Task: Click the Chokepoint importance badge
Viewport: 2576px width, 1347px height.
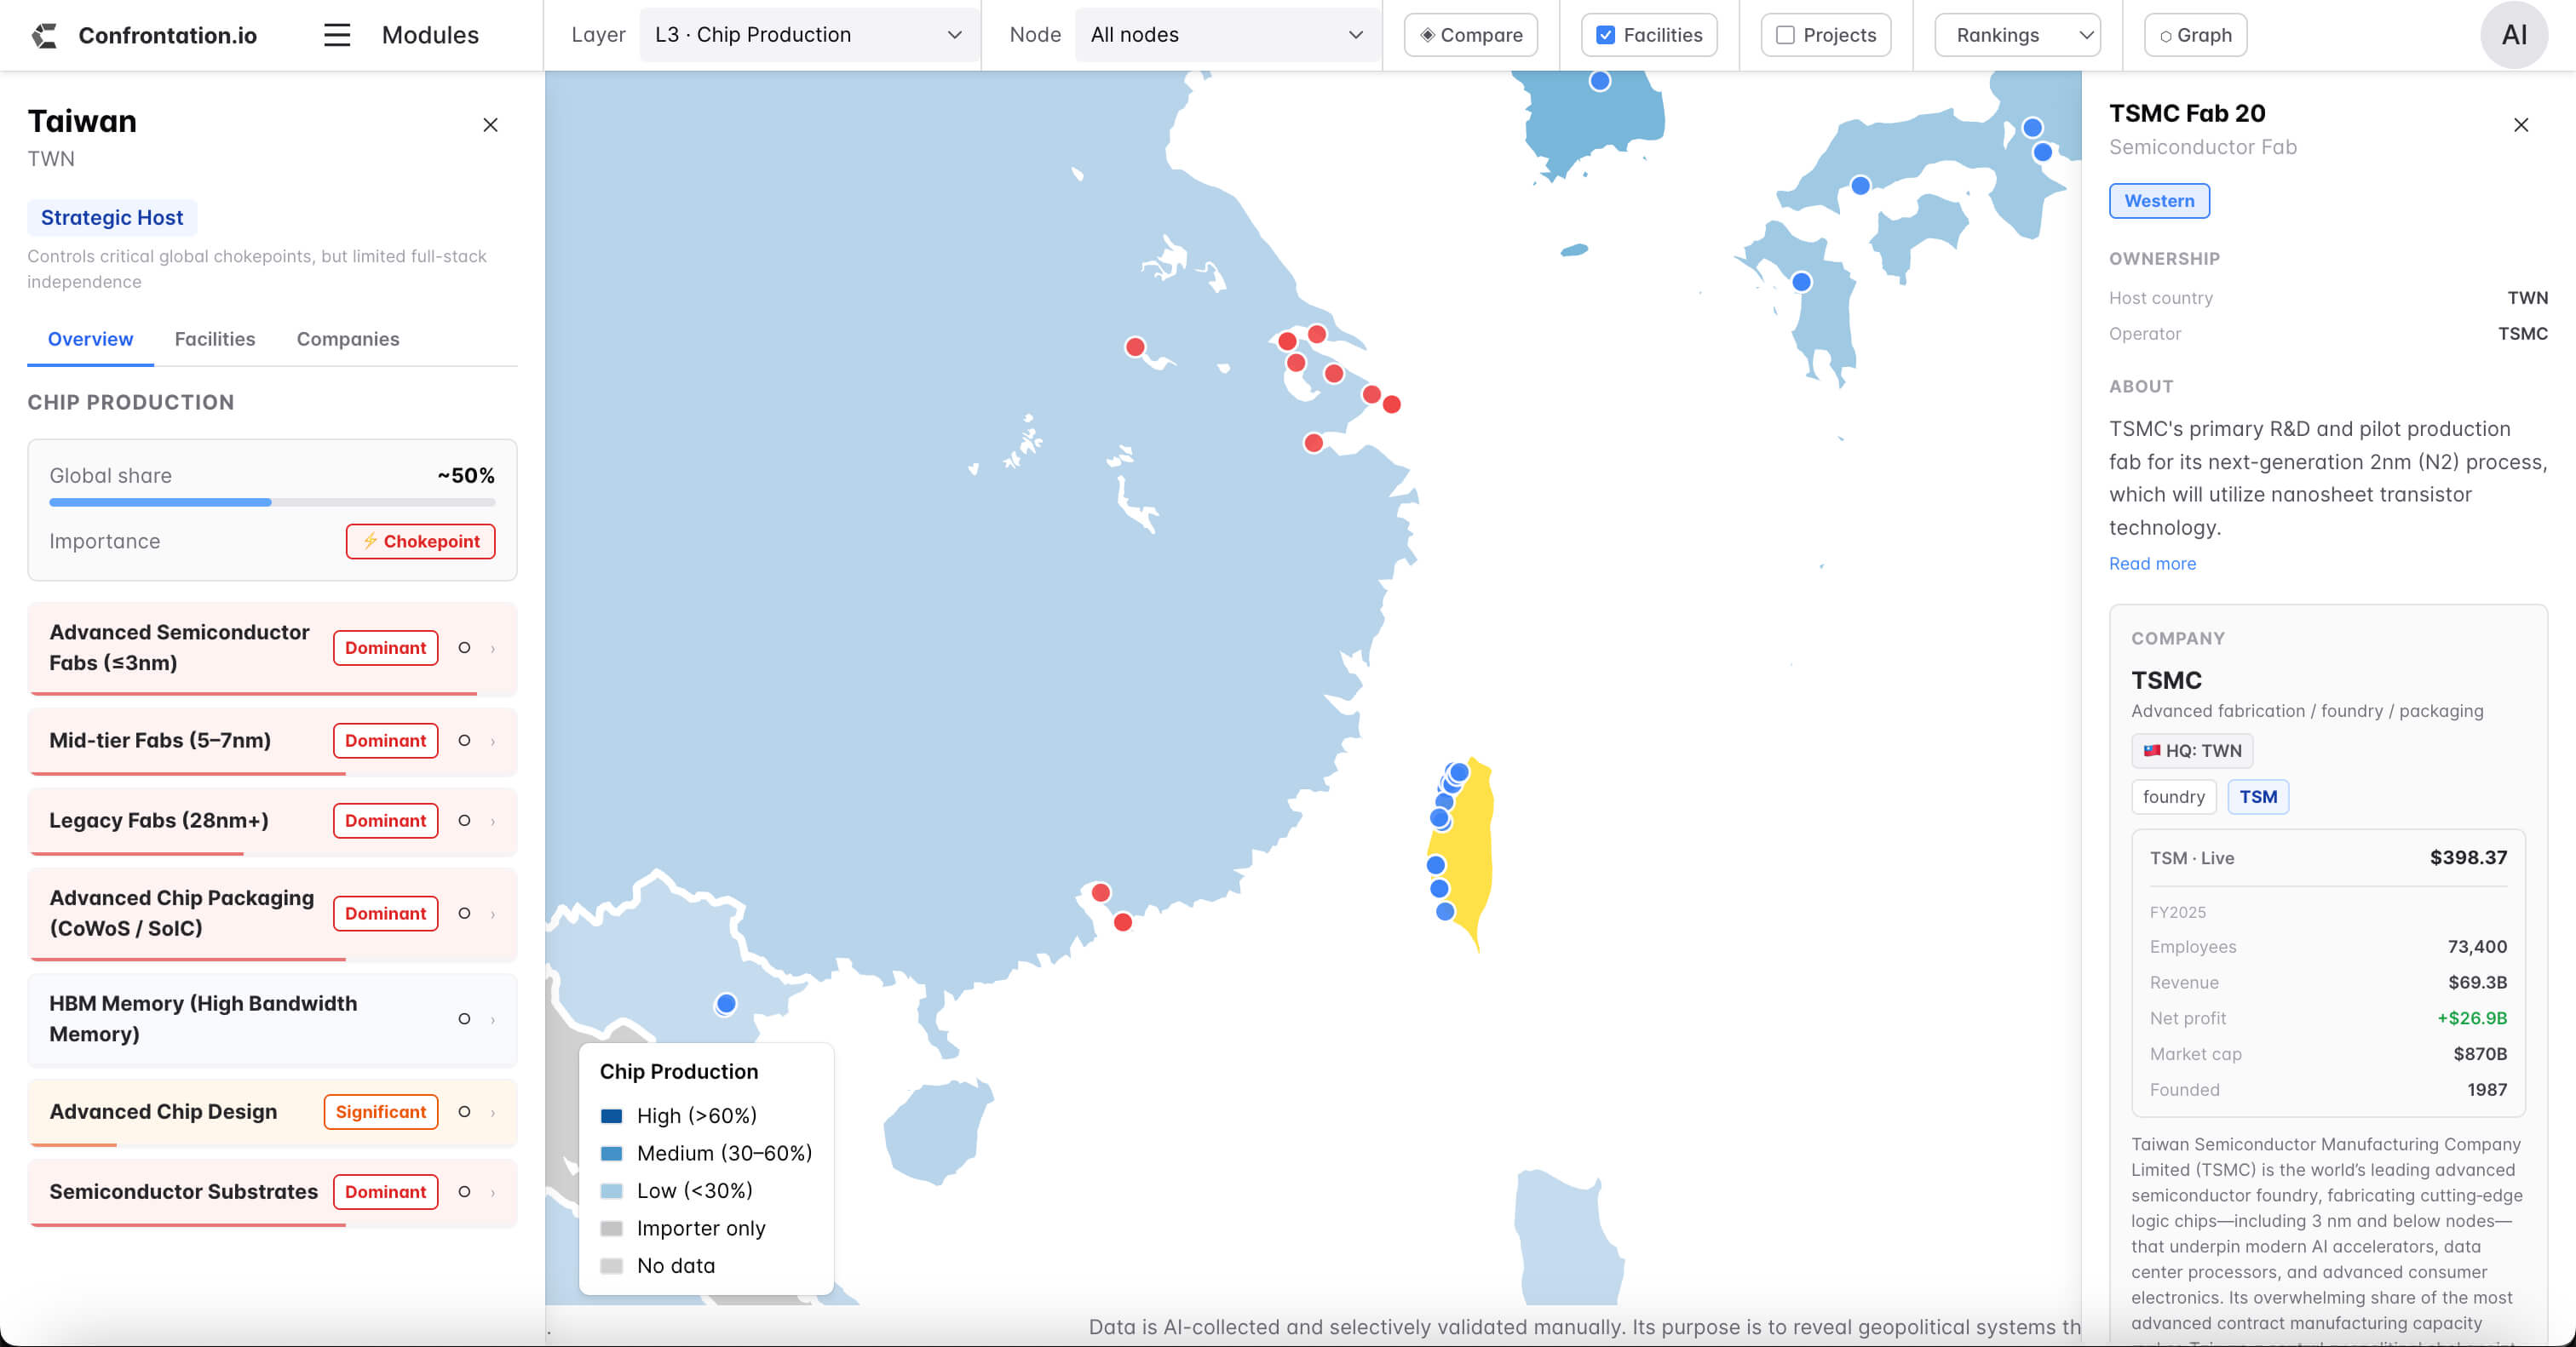Action: (x=420, y=541)
